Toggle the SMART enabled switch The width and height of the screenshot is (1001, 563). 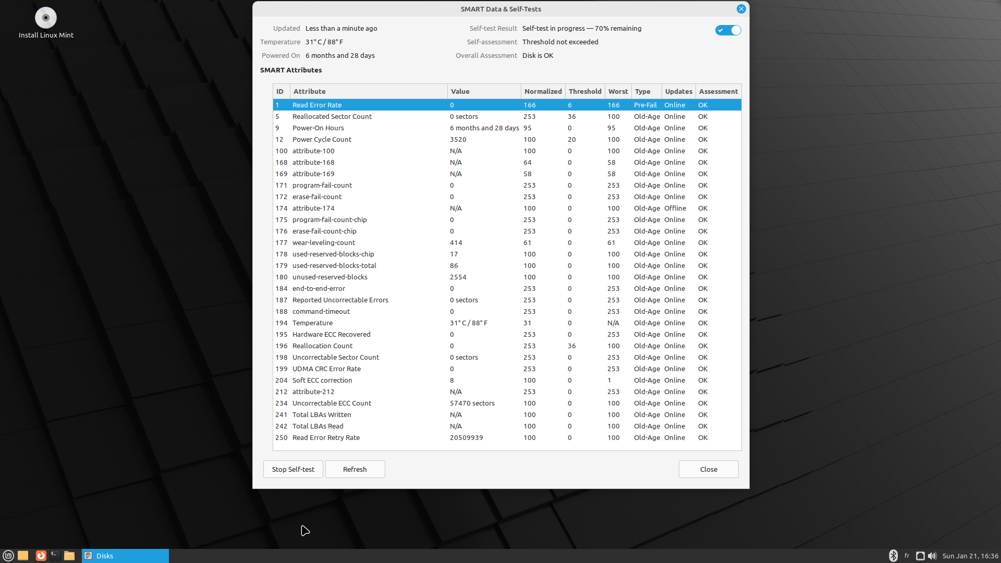coord(728,30)
